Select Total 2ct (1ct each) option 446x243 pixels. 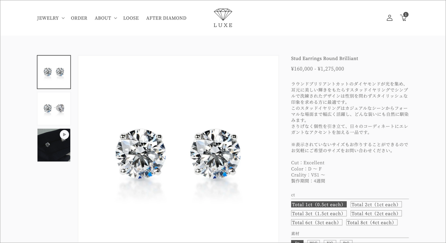coord(376,204)
